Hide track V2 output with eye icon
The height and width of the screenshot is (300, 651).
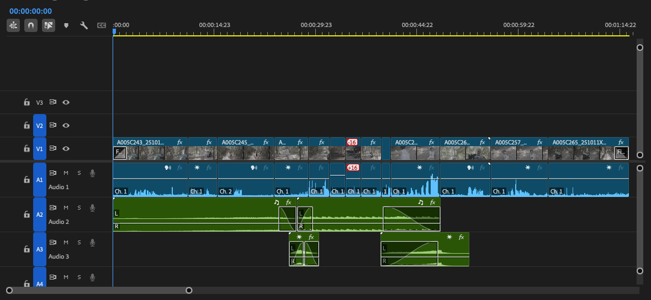[x=66, y=125]
